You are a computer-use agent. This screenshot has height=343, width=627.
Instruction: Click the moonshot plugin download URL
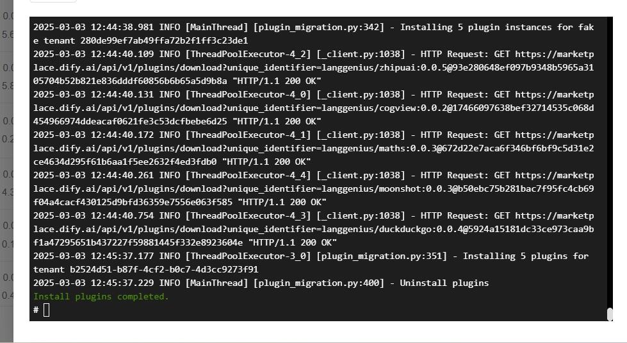click(x=314, y=188)
